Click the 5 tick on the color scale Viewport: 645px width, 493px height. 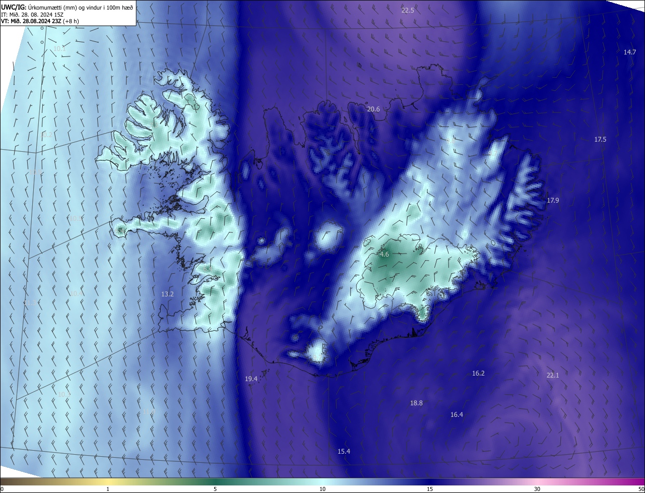(x=215, y=489)
